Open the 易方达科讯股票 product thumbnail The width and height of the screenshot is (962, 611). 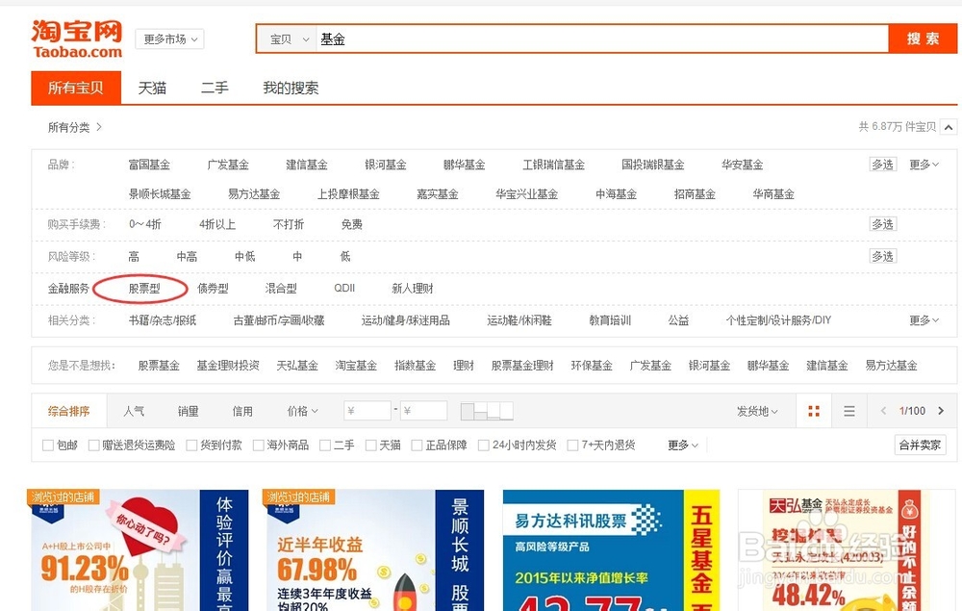pos(611,550)
